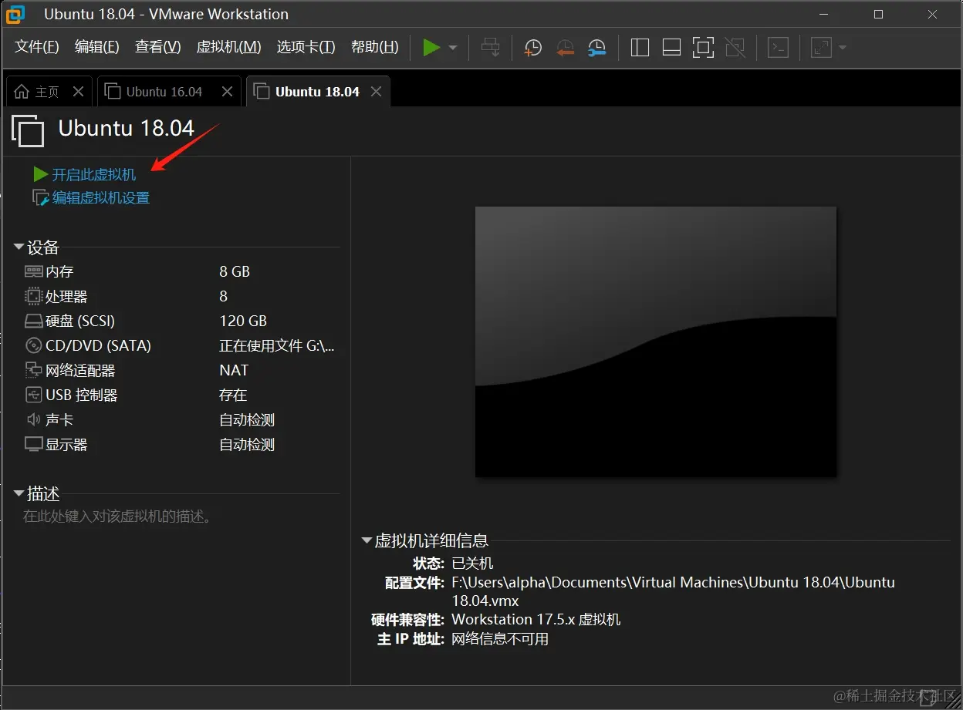Click the 8 GB memory value
Screen dimensions: 963x710
click(x=235, y=272)
